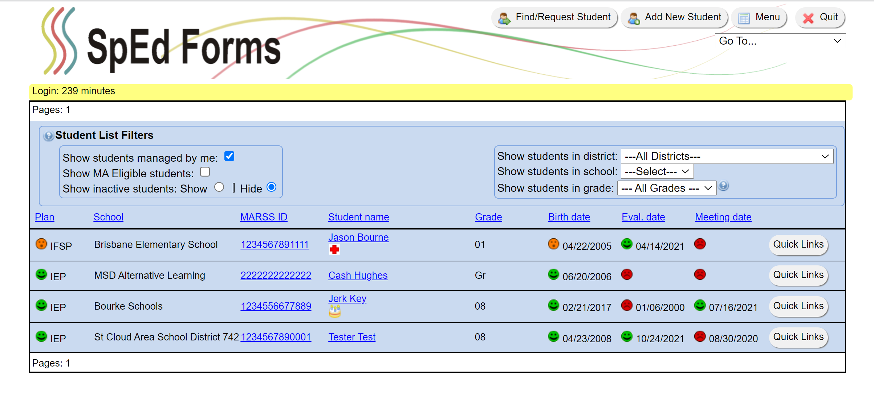Expand the All Districts dropdown
This screenshot has height=393, width=874.
(x=727, y=156)
